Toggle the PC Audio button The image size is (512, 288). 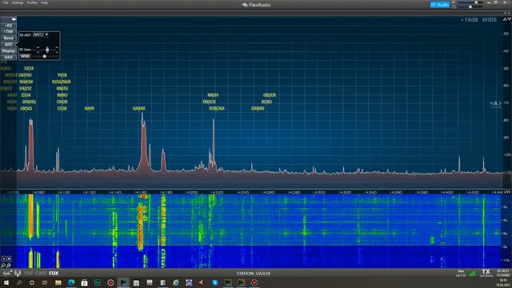(440, 5)
